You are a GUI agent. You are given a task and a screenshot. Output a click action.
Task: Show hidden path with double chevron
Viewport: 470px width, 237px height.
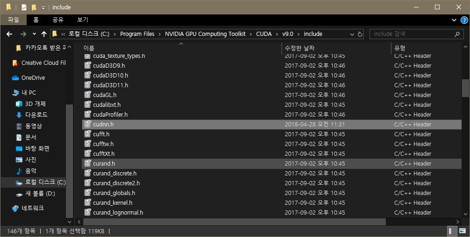click(x=63, y=34)
